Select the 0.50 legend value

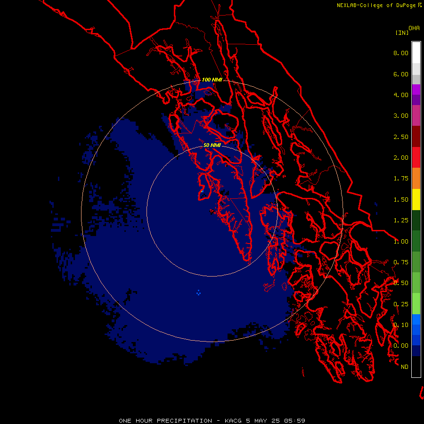[x=401, y=283]
